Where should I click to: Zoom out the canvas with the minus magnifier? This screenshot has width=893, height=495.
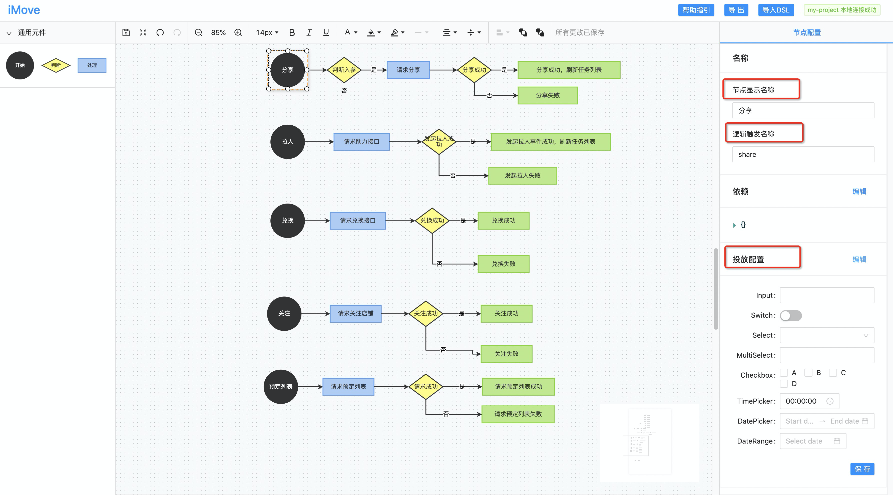pos(198,32)
